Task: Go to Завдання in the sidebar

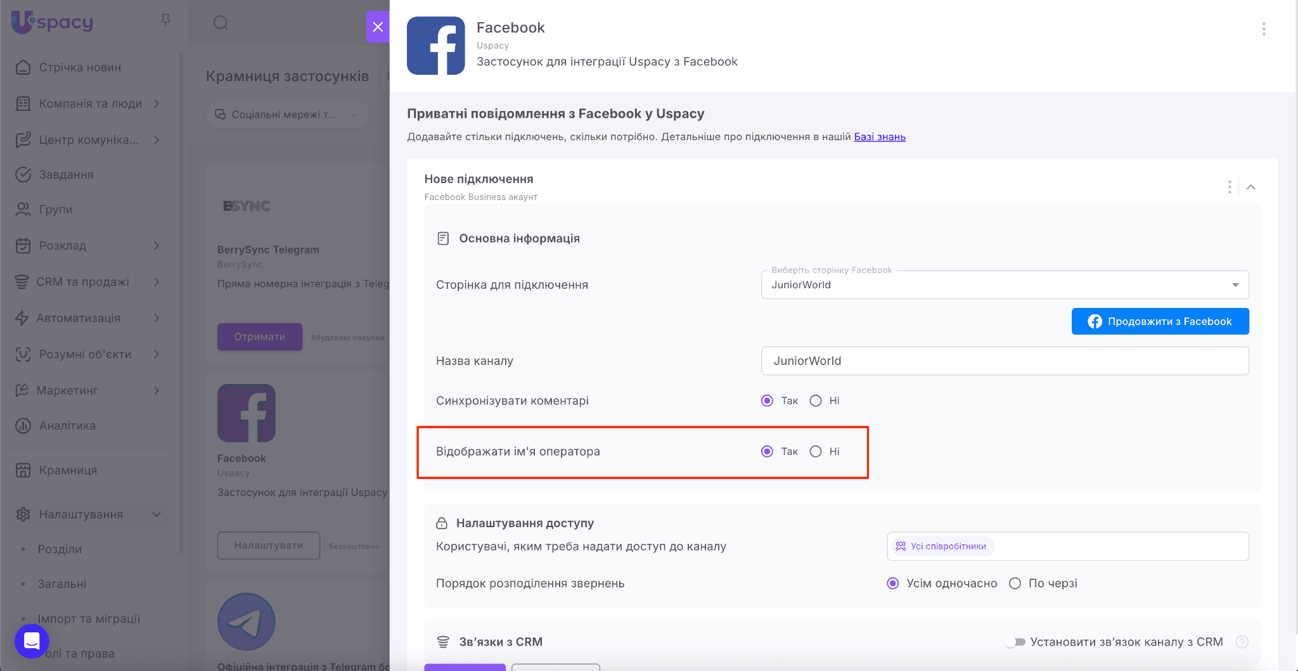Action: 66,174
